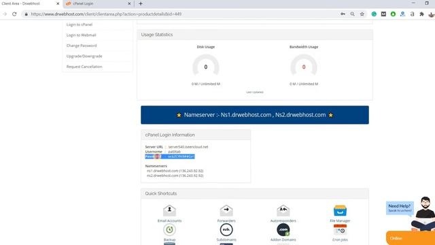Viewport: 435px width, 245px height.
Task: Bookmark this page with the star icon
Action: pyautogui.click(x=362, y=14)
